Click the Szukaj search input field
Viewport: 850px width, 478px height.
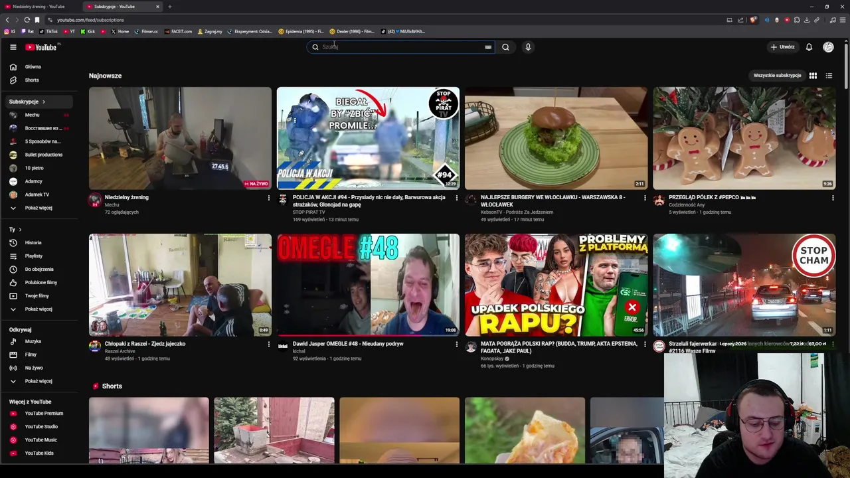pyautogui.click(x=402, y=47)
